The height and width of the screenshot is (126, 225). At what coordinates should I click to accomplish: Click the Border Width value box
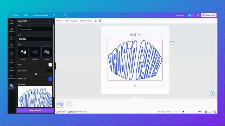point(50,71)
